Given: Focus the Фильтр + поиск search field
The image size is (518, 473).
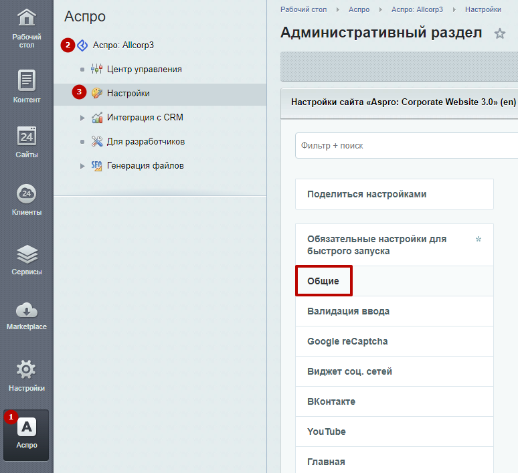Looking at the screenshot, I should point(407,146).
